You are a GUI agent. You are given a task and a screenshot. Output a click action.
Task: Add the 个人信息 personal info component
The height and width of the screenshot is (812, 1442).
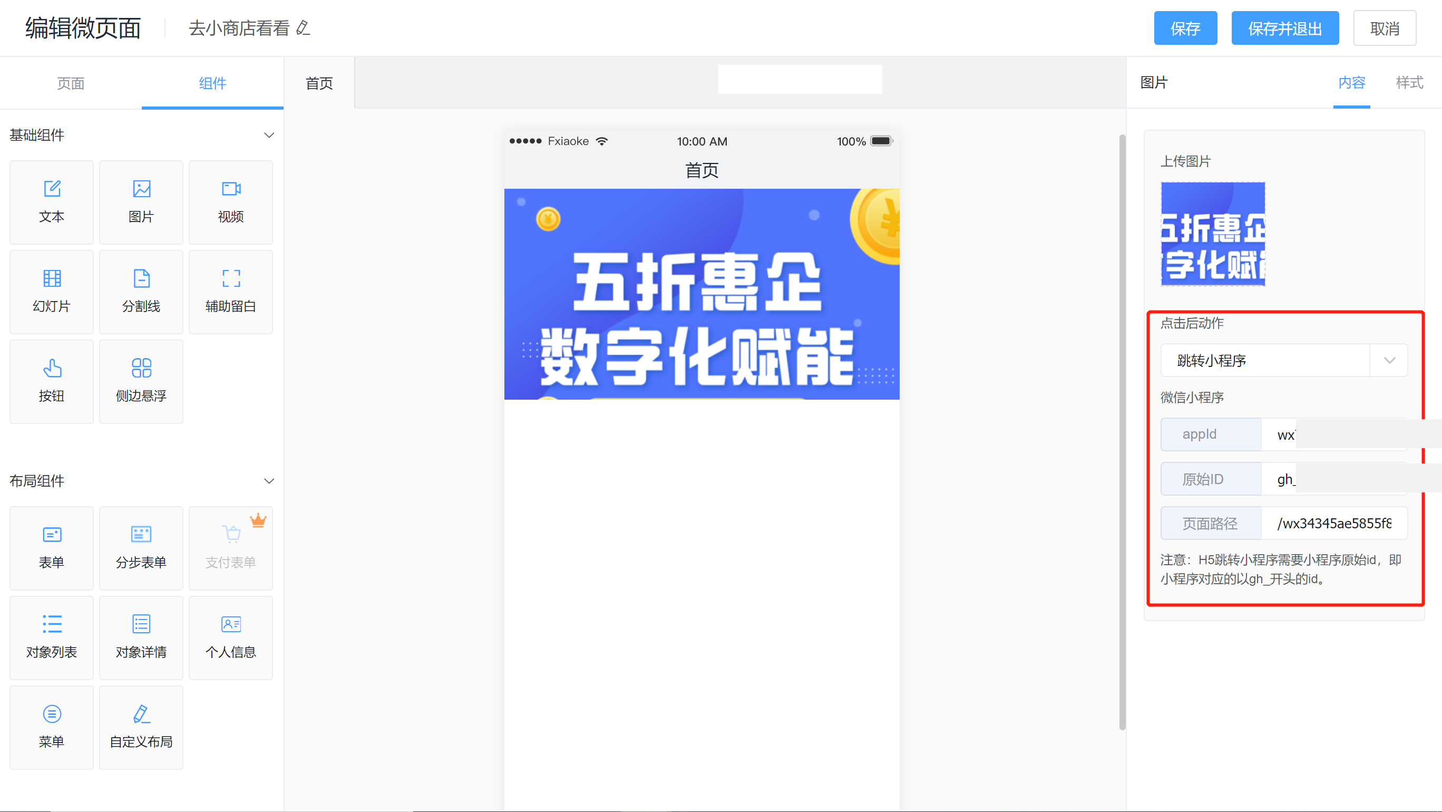click(x=231, y=638)
